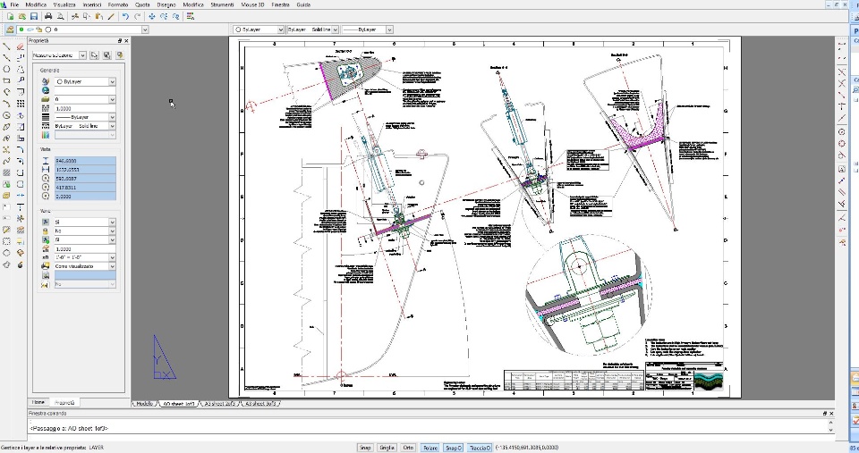
Task: Open the properties palette toolbar icon
Action: click(x=190, y=16)
